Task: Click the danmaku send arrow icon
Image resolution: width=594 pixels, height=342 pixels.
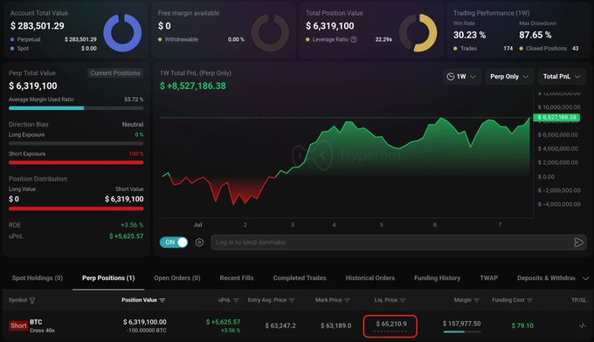Action: (578, 243)
